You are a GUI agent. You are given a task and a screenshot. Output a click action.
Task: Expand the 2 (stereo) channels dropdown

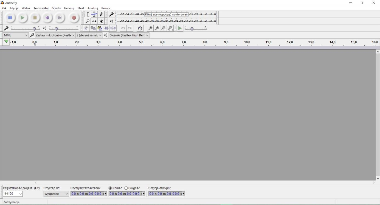click(89, 35)
